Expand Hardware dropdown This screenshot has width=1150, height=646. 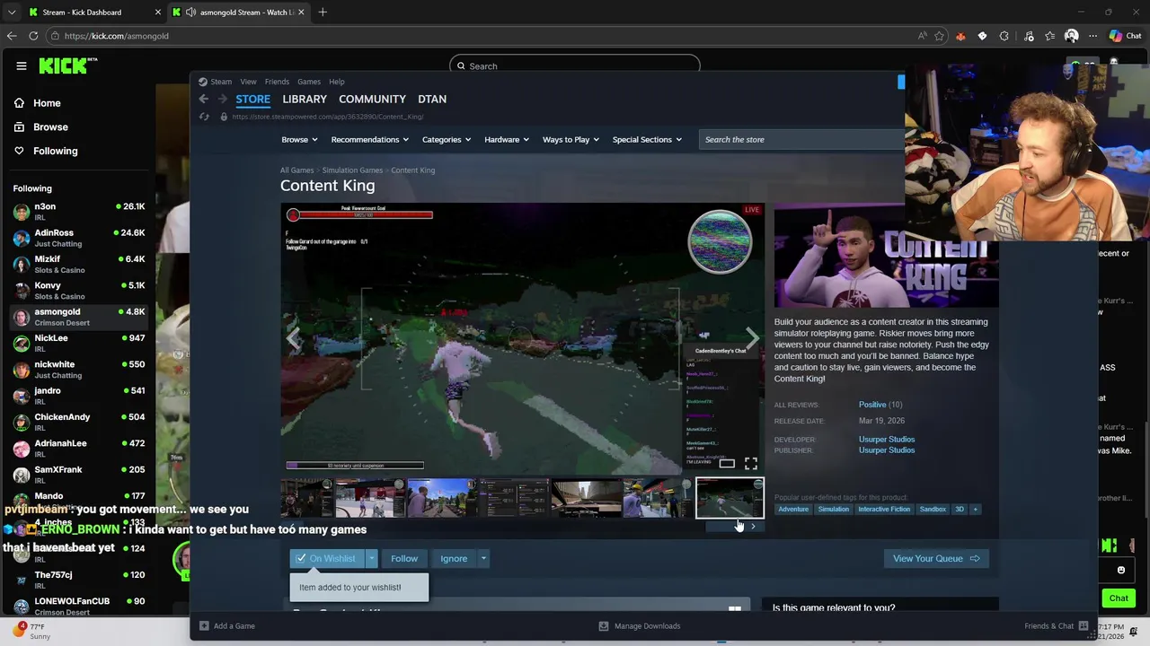[507, 139]
